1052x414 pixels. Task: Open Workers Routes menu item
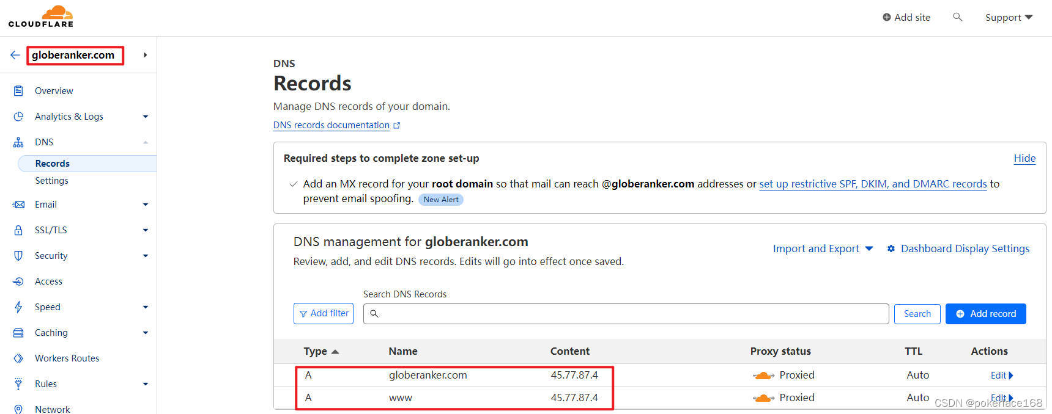[67, 358]
